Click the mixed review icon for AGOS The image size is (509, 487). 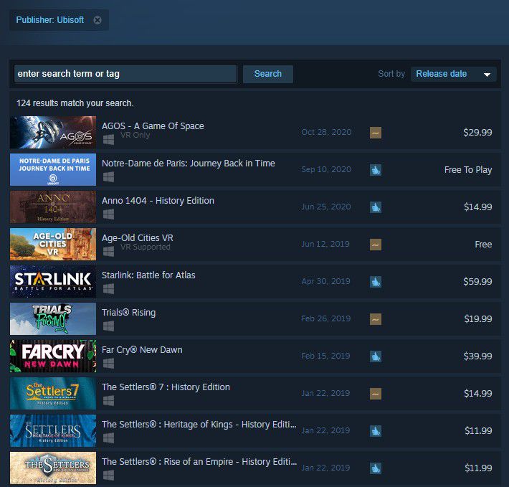point(375,133)
